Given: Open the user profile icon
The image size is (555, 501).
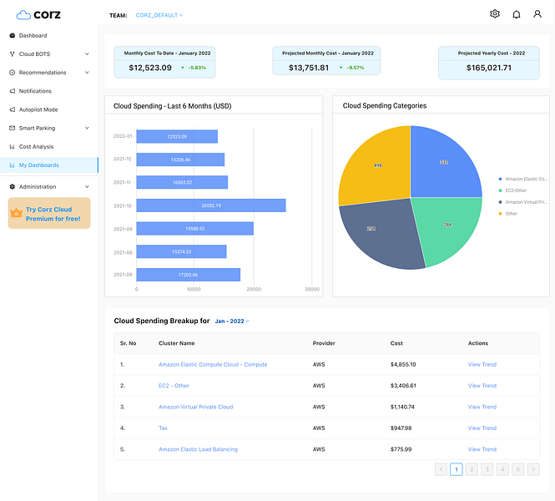Looking at the screenshot, I should [x=537, y=14].
